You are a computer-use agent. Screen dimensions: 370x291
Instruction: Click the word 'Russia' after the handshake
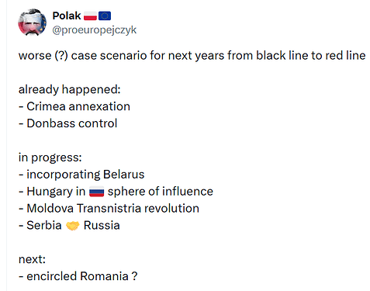tap(102, 225)
